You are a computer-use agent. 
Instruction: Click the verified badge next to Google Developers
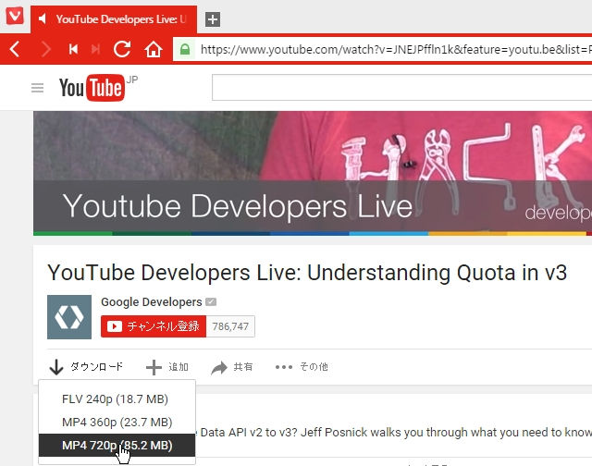pos(211,301)
